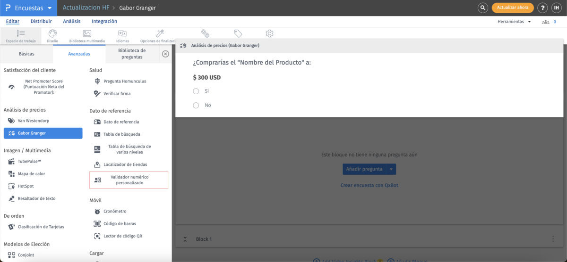Viewport: 567px width, 262px height.
Task: Select the Sí radio option
Action: click(196, 91)
